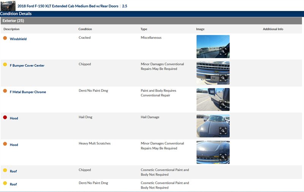
Task: Open the F Bumper Cover Center link
Action: coord(27,66)
